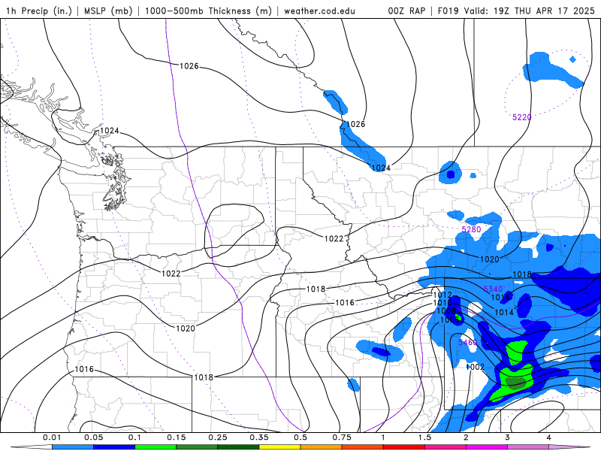Click the purple 5220 thickness label
The height and width of the screenshot is (451, 601).
click(x=522, y=117)
